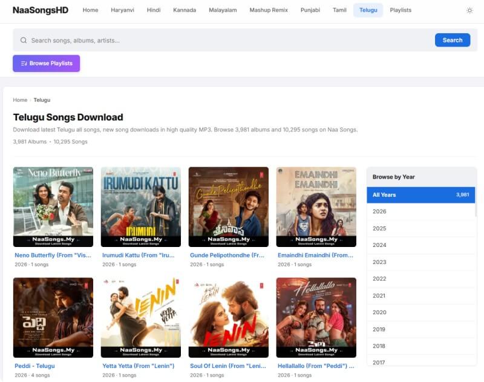Click the Emaindhi Emaindhi title link
The width and height of the screenshot is (484, 382).
tap(315, 255)
